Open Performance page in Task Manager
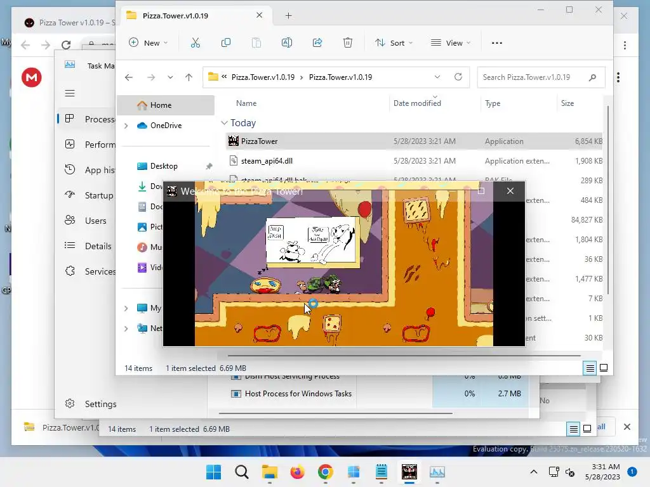Image resolution: width=650 pixels, height=487 pixels. (87, 145)
